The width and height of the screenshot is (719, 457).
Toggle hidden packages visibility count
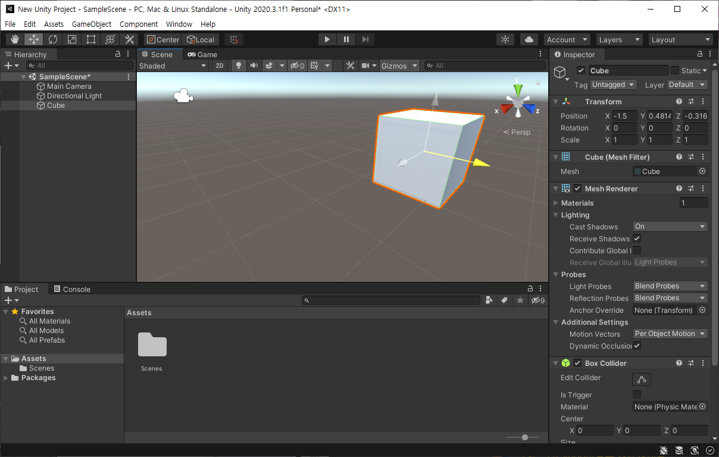(x=538, y=300)
